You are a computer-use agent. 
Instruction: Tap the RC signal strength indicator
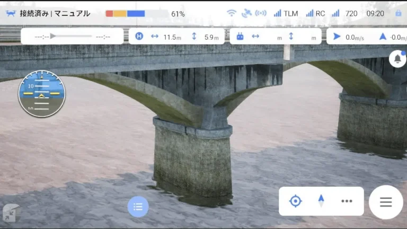point(316,13)
